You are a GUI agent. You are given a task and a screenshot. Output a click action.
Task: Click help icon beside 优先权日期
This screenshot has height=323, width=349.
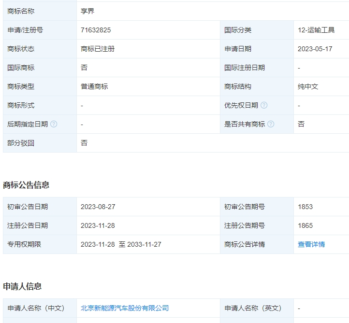pos(264,105)
